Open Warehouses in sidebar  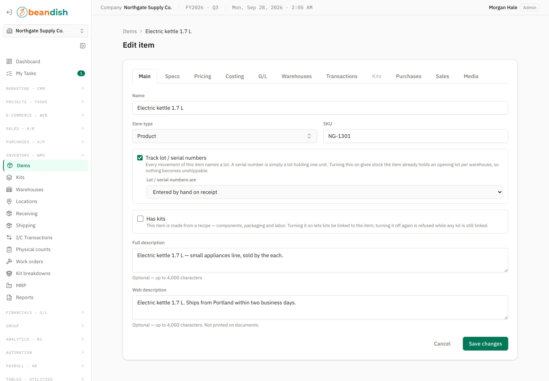[45, 189]
